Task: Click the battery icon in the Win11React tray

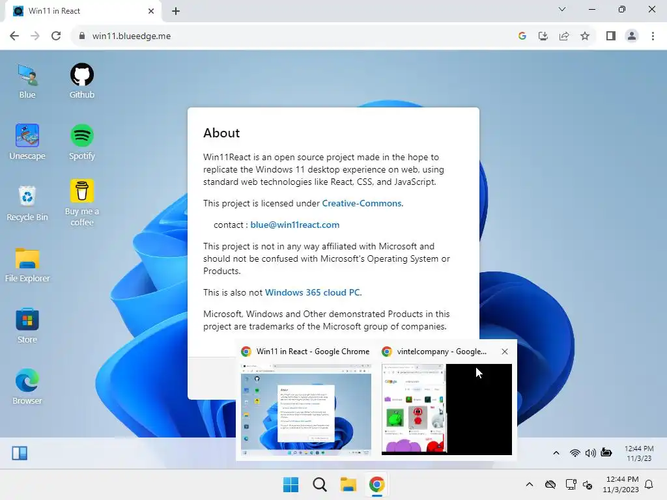Action: 606,453
